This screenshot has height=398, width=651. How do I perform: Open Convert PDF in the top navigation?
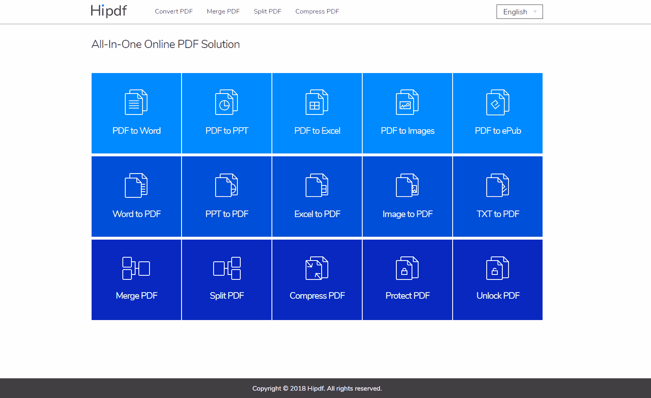point(174,11)
